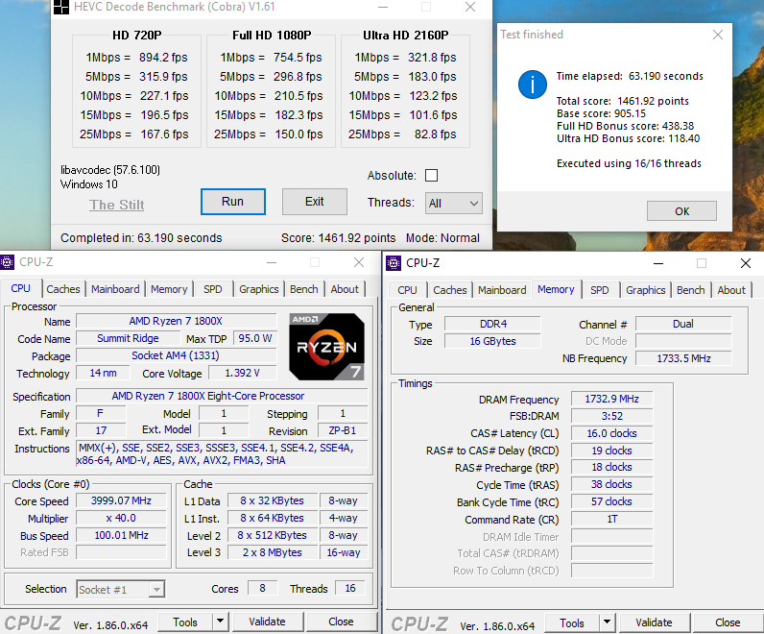Click Tools button in right CPU-Z window
764x634 pixels.
tap(571, 622)
